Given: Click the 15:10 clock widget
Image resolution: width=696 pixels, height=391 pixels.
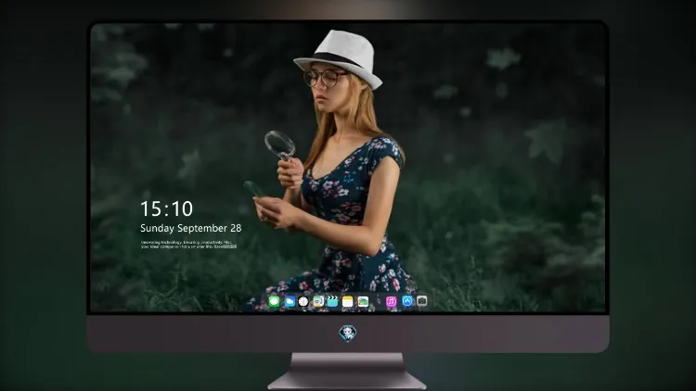Looking at the screenshot, I should click(x=166, y=208).
